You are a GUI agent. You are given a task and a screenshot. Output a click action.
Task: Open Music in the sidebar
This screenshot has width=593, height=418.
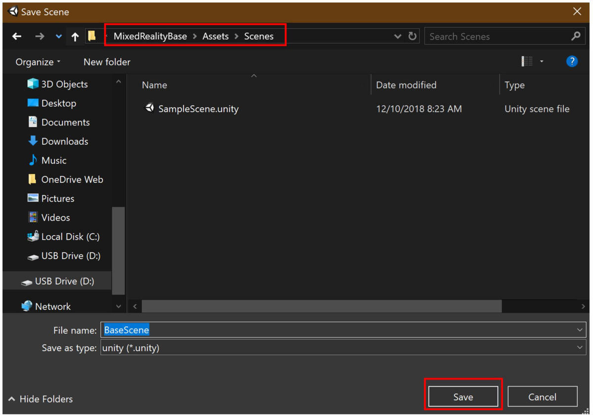point(53,161)
